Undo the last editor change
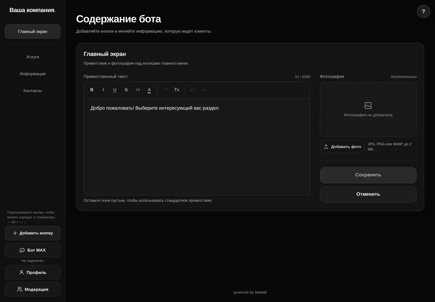Viewport: 435px width, 302px height. point(193,90)
